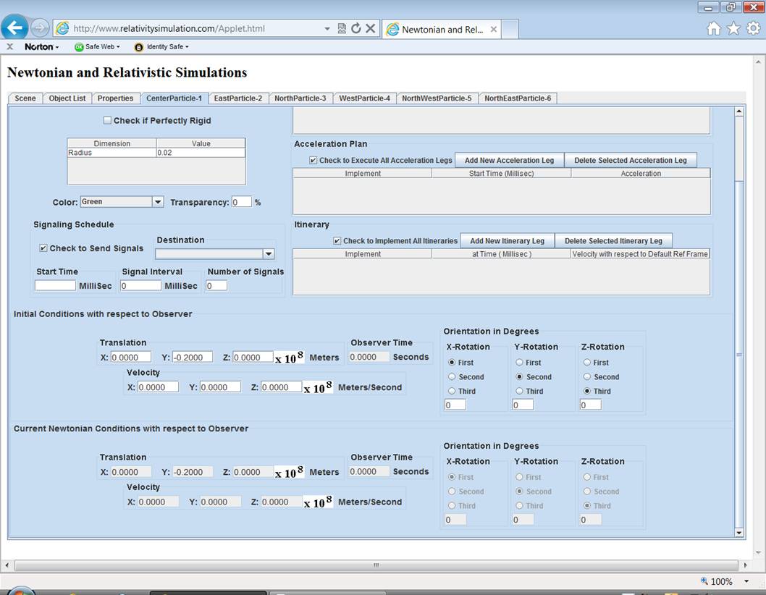Click the horizontal scrollbar at page bottom
The height and width of the screenshot is (595, 766).
click(376, 565)
